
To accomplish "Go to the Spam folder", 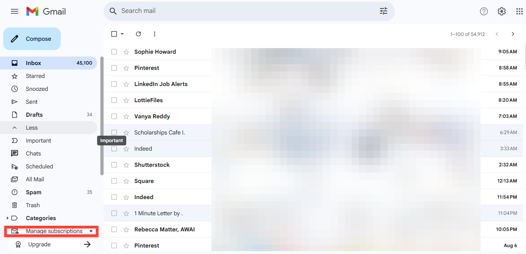I will (x=34, y=192).
